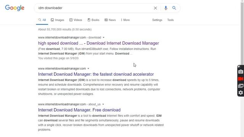Image resolution: width=244 pixels, height=137 pixels.
Task: Expand dropdown arrow beside the download URL
Action: pyautogui.click(x=103, y=37)
